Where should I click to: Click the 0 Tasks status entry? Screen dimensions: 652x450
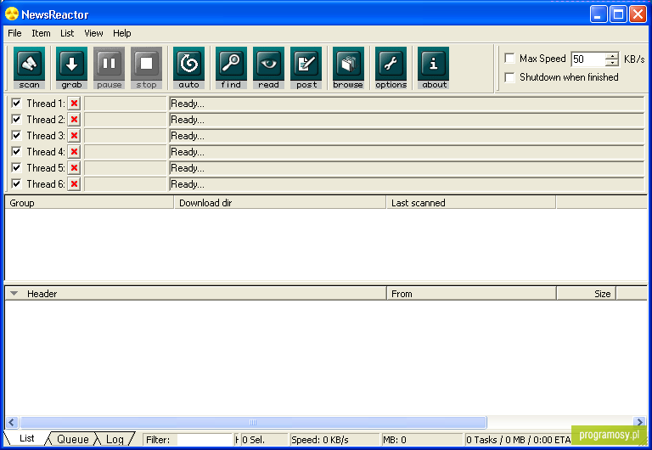tap(518, 440)
